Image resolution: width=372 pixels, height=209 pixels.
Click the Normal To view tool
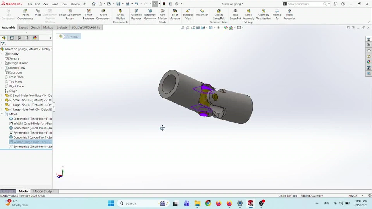[x=277, y=15]
